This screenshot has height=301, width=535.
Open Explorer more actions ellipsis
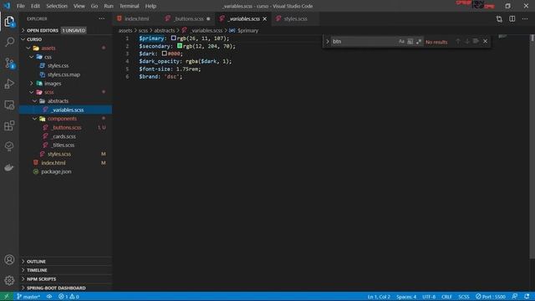click(102, 18)
